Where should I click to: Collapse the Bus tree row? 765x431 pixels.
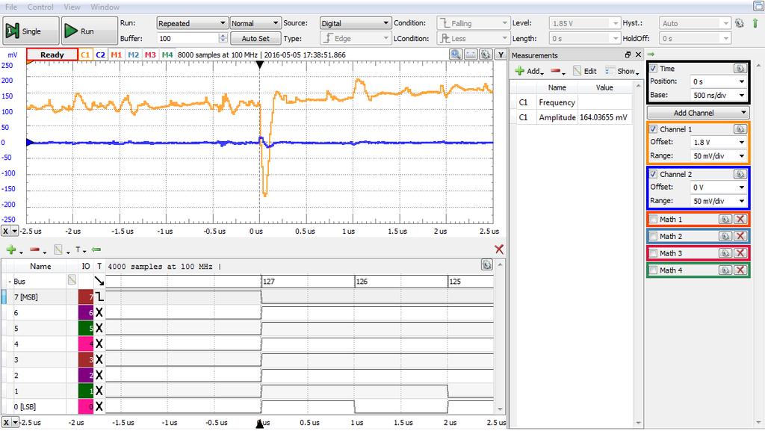point(9,282)
